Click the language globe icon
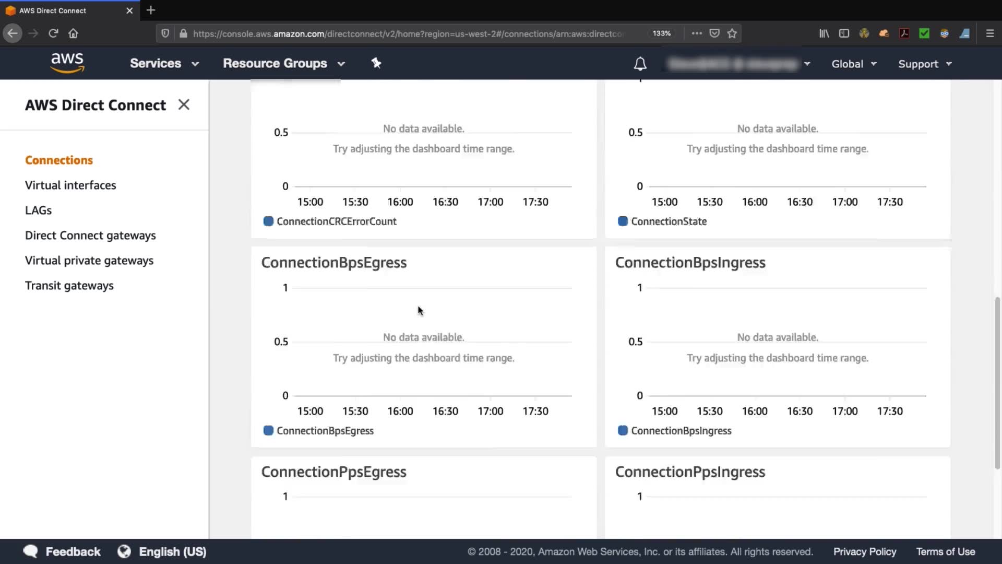 pyautogui.click(x=124, y=551)
